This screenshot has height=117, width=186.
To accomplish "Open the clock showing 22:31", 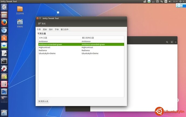I will pyautogui.click(x=175, y=1).
